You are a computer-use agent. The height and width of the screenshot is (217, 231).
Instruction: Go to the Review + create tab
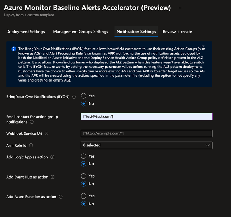click(x=177, y=32)
